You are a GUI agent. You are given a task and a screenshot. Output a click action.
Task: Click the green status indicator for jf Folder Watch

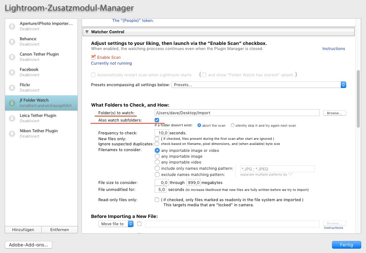pos(12,103)
